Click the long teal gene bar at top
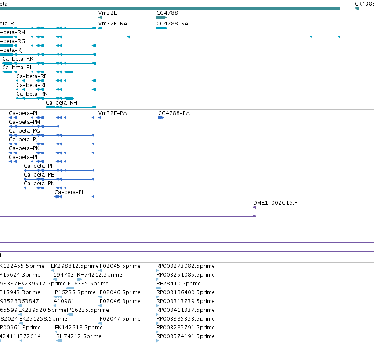The image size is (374, 343). coord(170,8)
